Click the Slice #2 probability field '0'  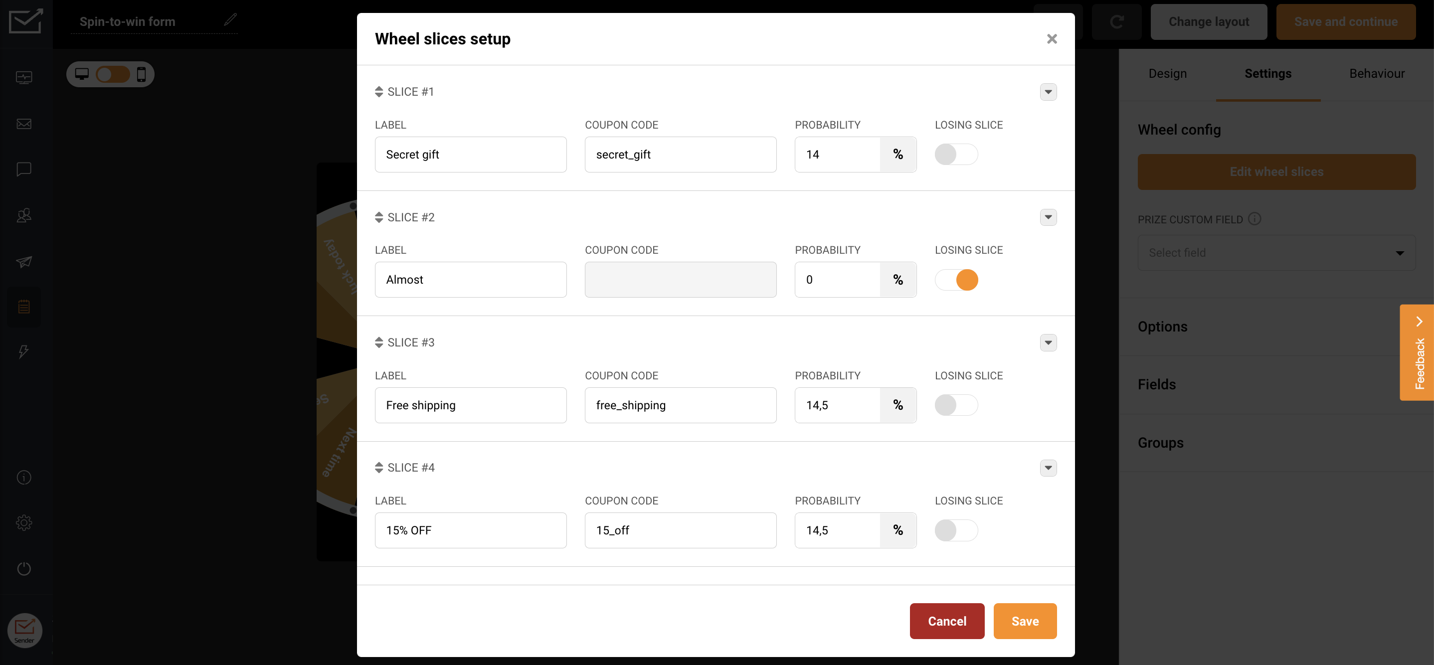tap(837, 280)
